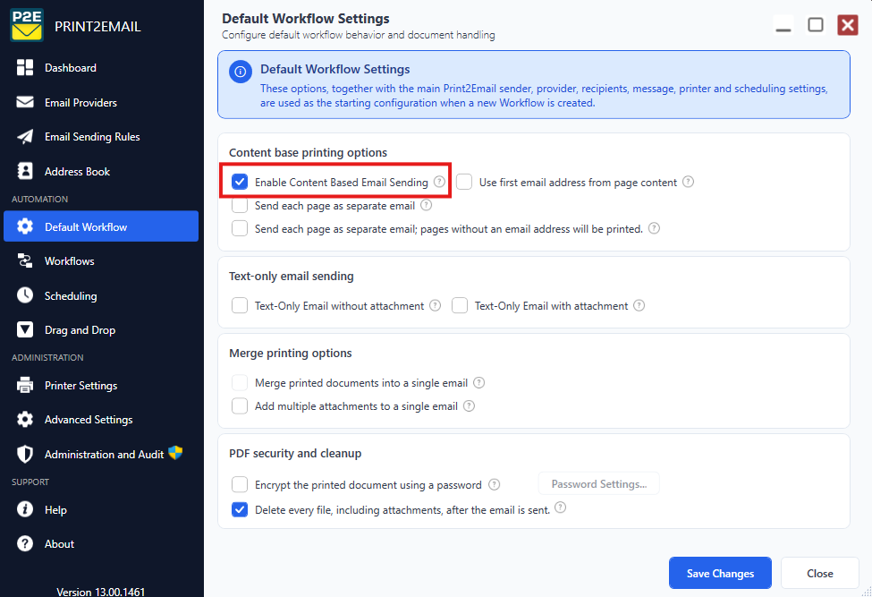The width and height of the screenshot is (872, 597).
Task: Click Save Changes button
Action: pyautogui.click(x=720, y=573)
